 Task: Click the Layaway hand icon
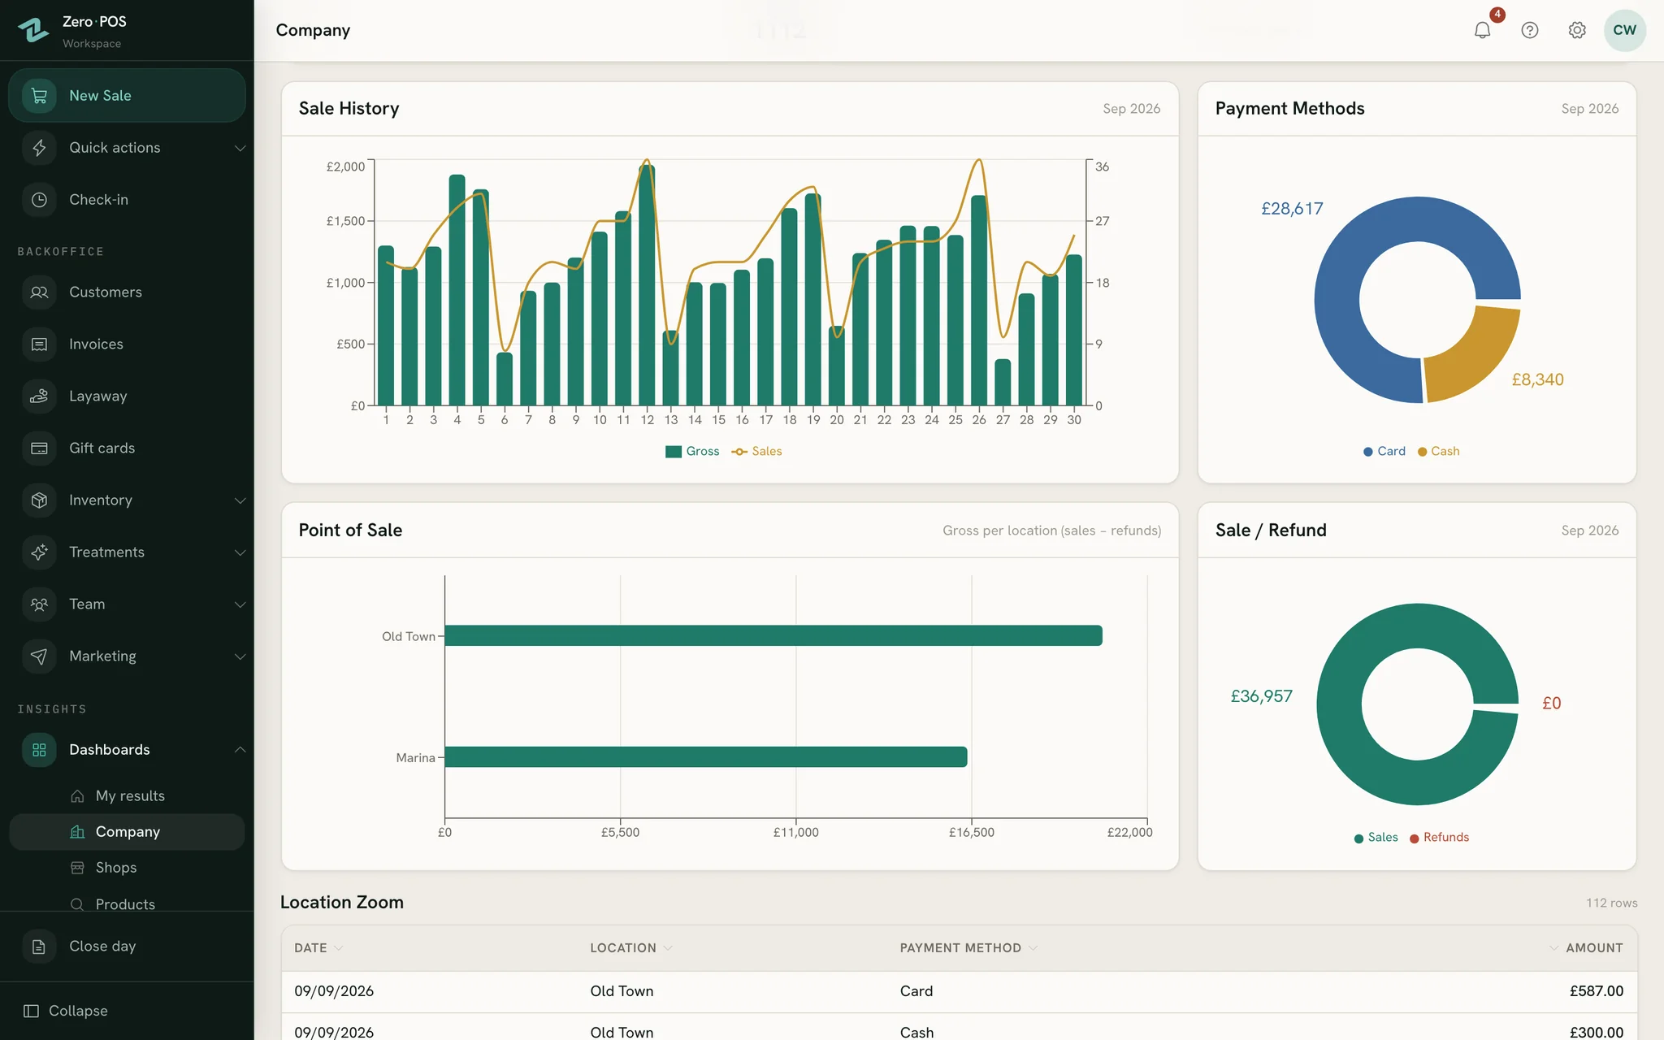39,396
